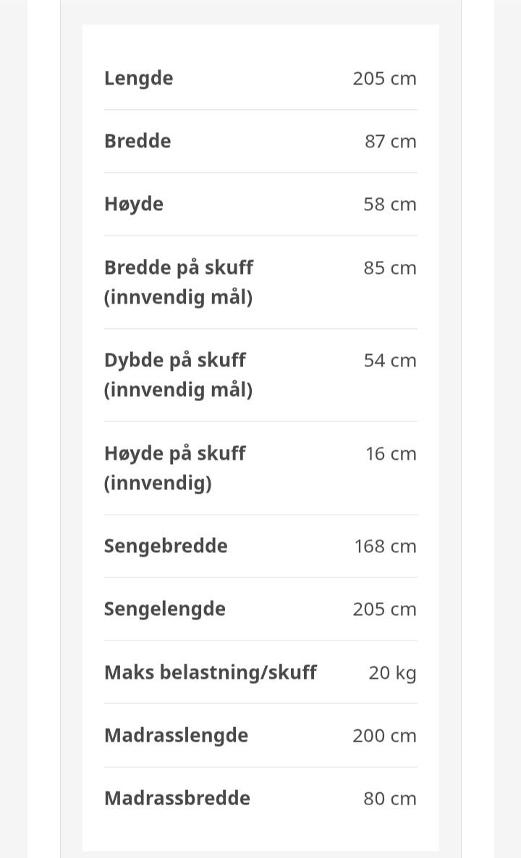Select the Sengelengde label

point(164,609)
